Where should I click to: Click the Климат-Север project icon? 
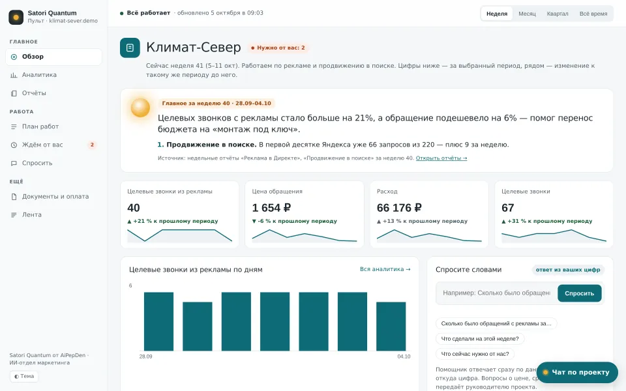[130, 48]
